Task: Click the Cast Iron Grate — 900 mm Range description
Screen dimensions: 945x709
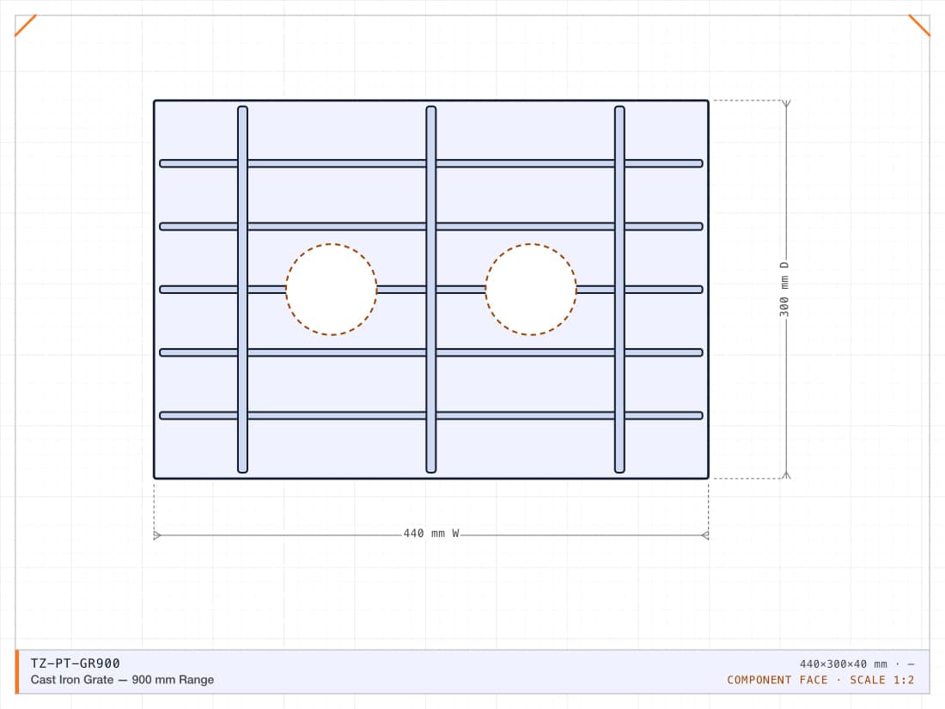Action: [x=122, y=680]
